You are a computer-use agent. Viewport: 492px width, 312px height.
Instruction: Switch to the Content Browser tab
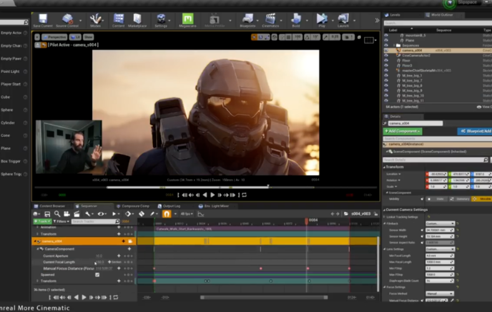tap(52, 205)
